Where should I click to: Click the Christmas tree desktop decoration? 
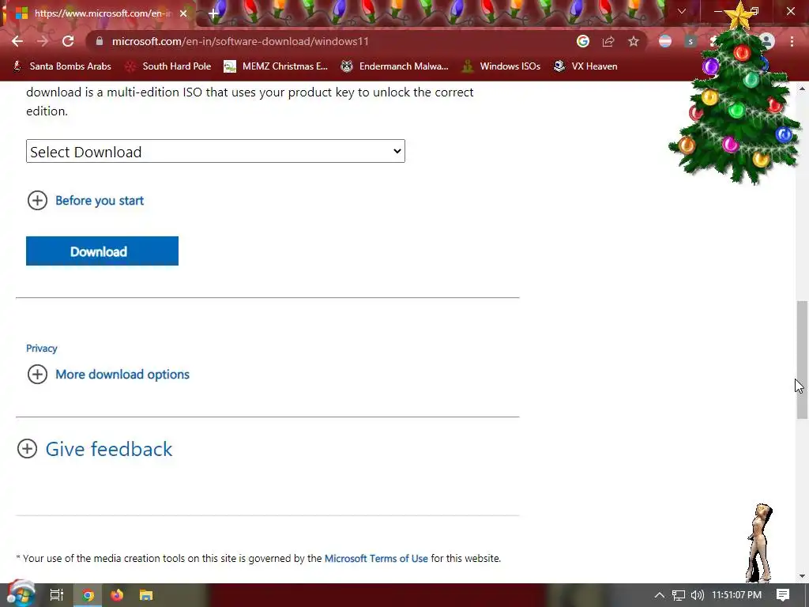pyautogui.click(x=736, y=98)
